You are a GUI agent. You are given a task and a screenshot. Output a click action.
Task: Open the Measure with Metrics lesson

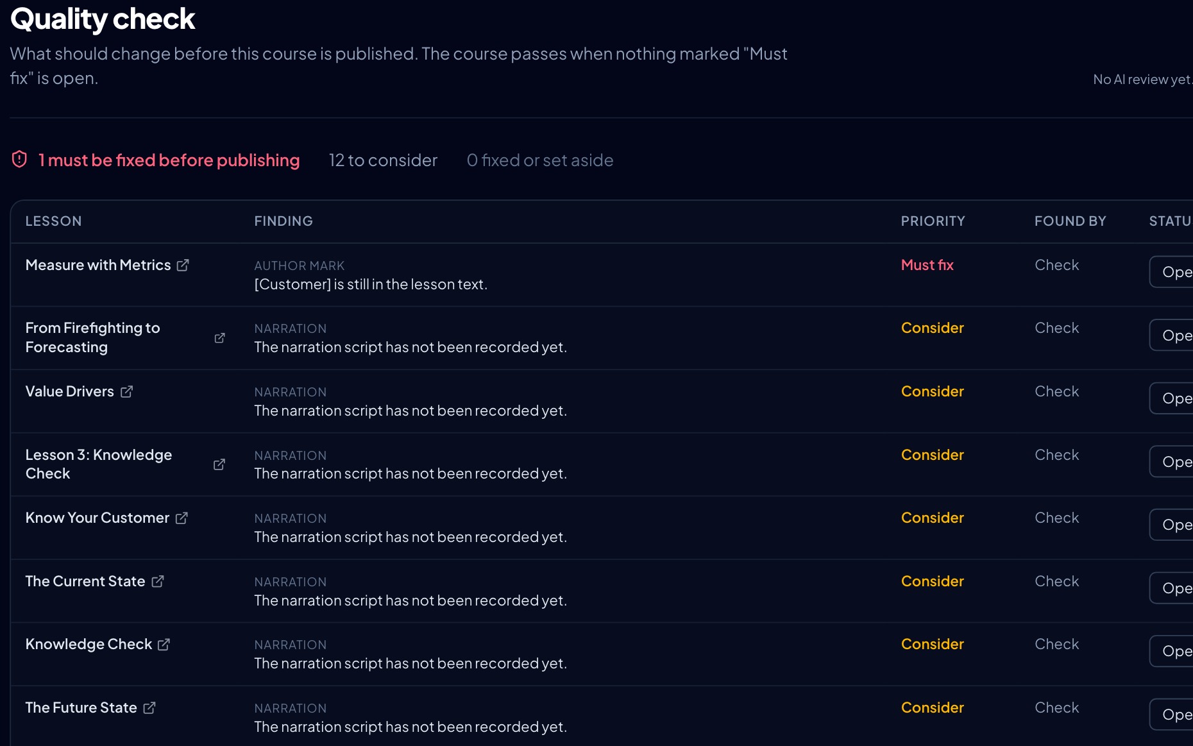tap(98, 265)
